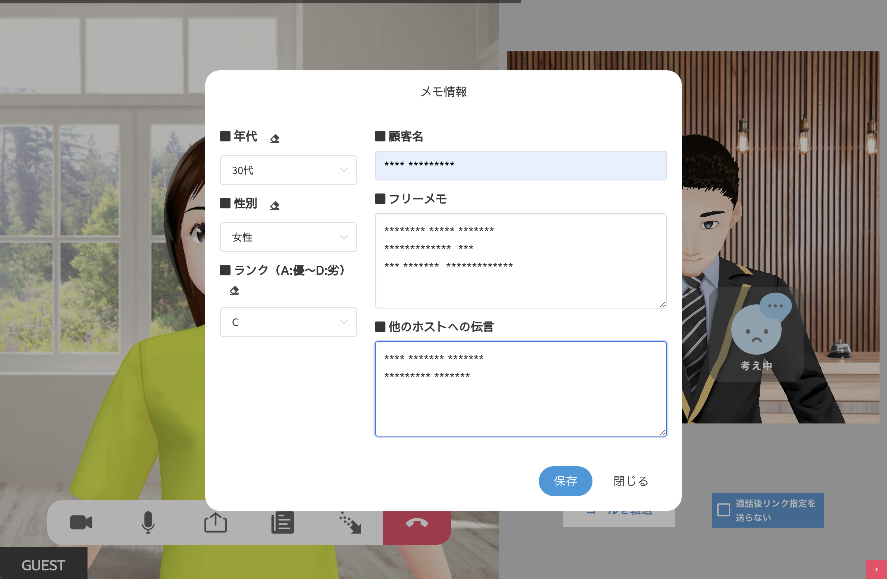Open the memo notes icon in the toolbar

point(283,522)
